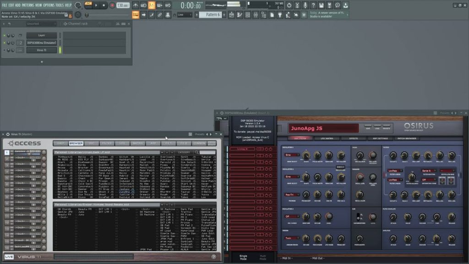Stop playback with the stop button
Image resolution: width=469 pixels, height=264 pixels.
point(104,5)
